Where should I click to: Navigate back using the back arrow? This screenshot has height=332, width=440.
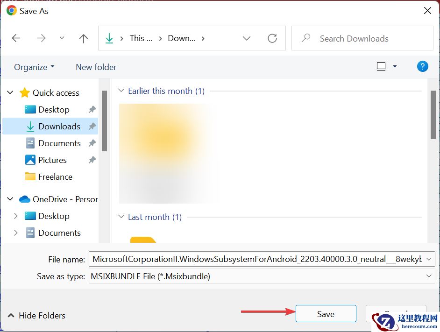pyautogui.click(x=16, y=38)
